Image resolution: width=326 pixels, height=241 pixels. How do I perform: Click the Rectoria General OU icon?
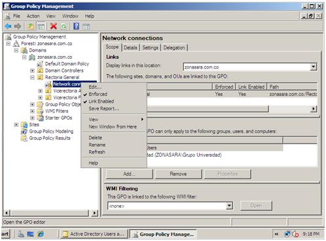tap(40, 77)
